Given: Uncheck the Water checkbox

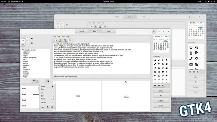Looking at the screenshot, I should 53,99.
